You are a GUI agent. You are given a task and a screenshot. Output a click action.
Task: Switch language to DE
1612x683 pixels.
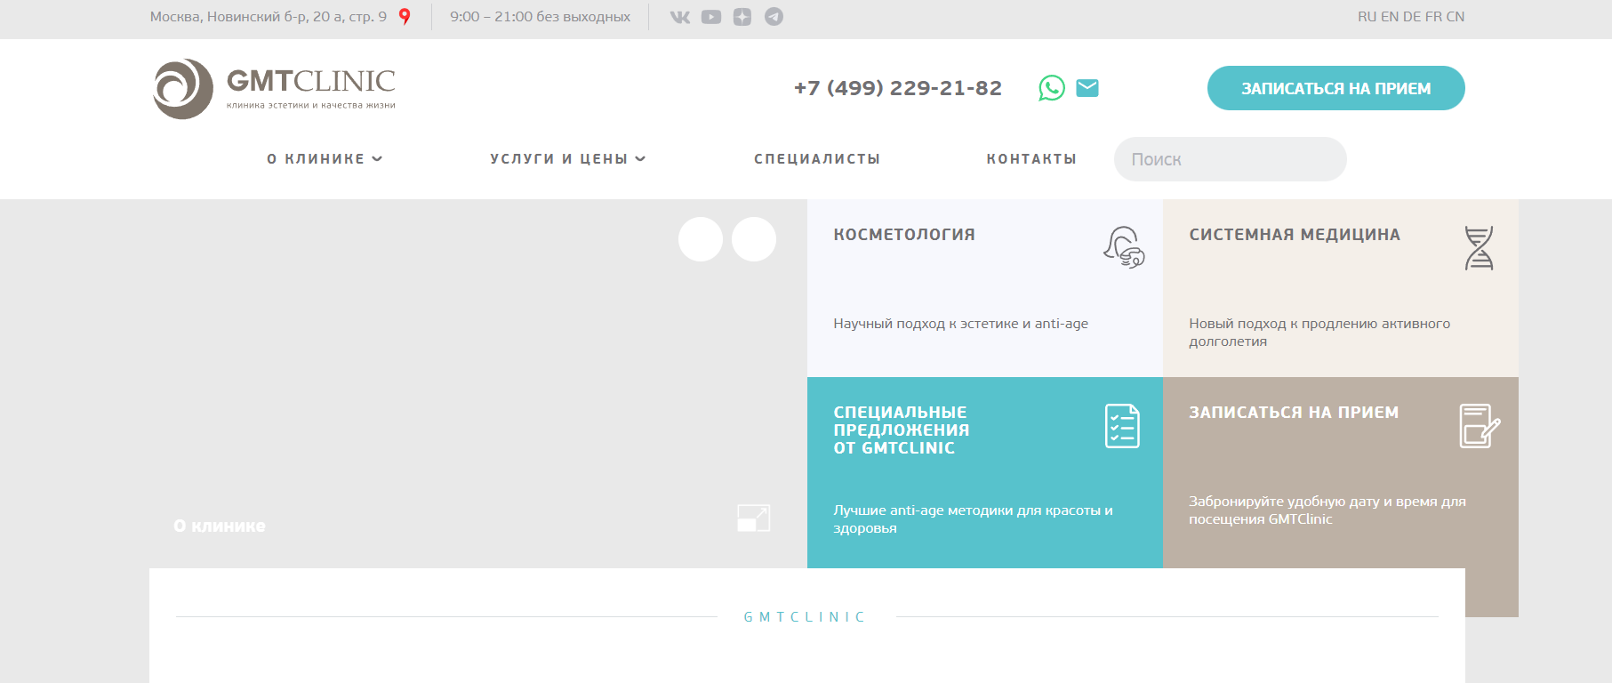(x=1412, y=17)
